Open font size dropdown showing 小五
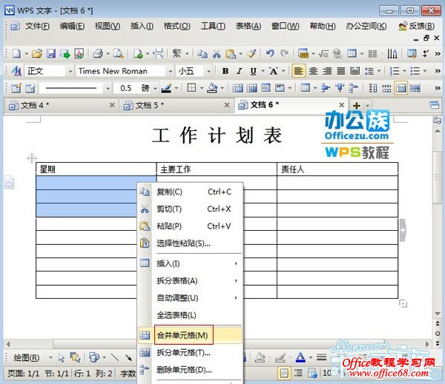Image resolution: width=445 pixels, height=384 pixels. [x=208, y=71]
